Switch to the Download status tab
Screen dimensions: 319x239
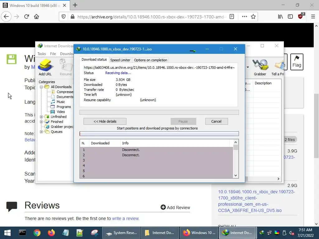click(94, 59)
